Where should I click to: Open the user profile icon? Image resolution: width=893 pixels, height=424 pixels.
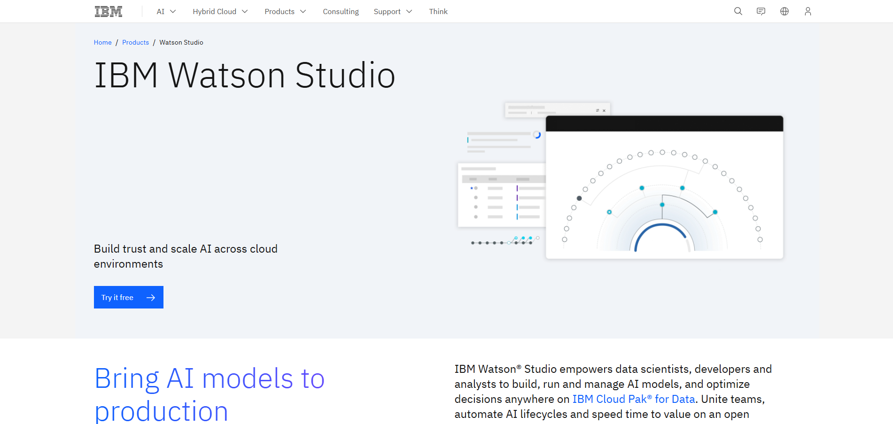pos(808,11)
